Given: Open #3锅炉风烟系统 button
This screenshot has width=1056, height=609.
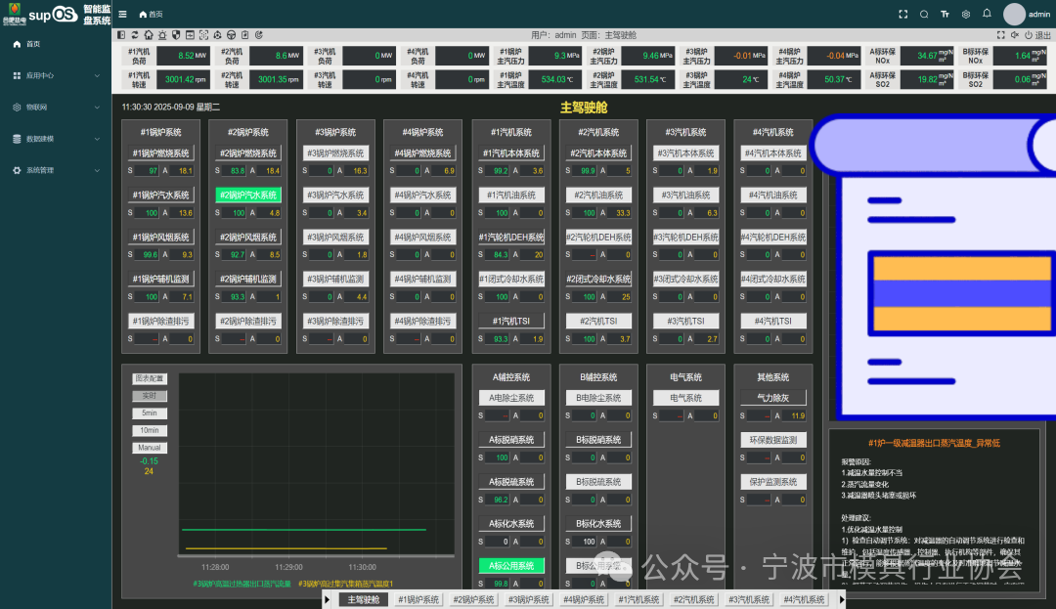Looking at the screenshot, I should point(335,237).
